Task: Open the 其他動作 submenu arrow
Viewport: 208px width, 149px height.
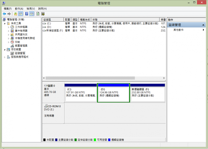Action: pos(203,30)
